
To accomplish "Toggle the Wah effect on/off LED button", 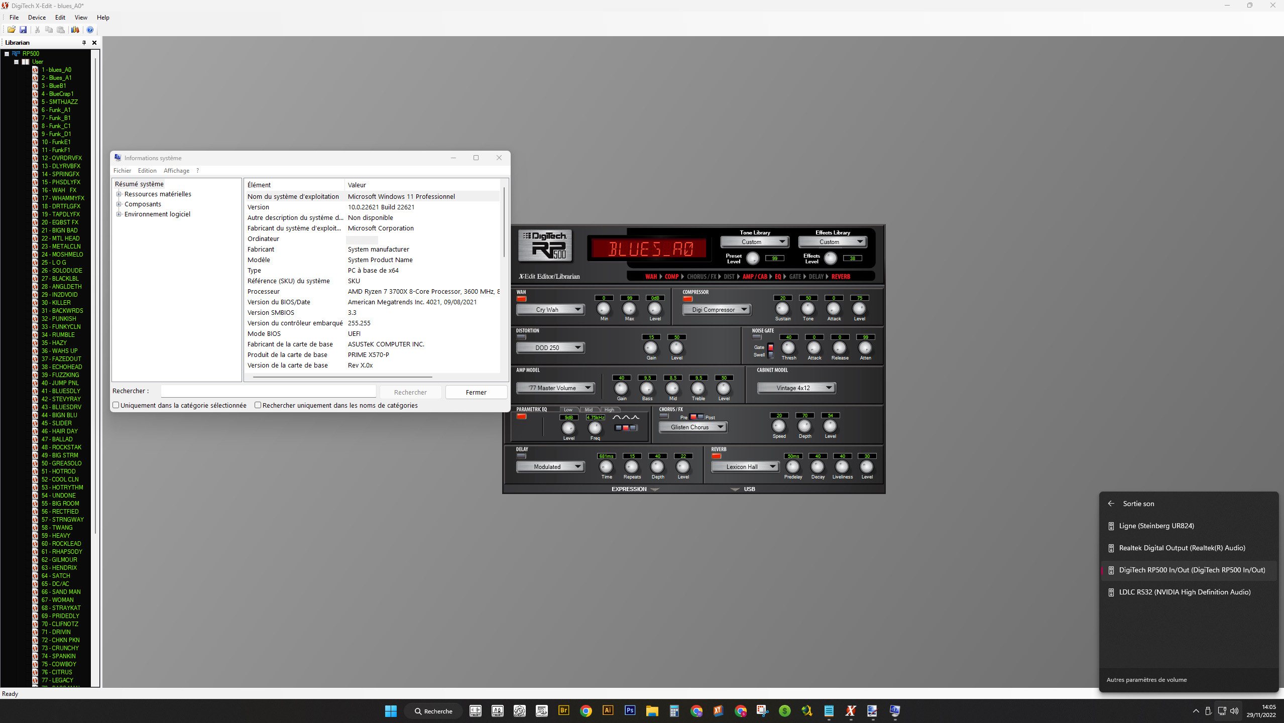I will pyautogui.click(x=521, y=299).
